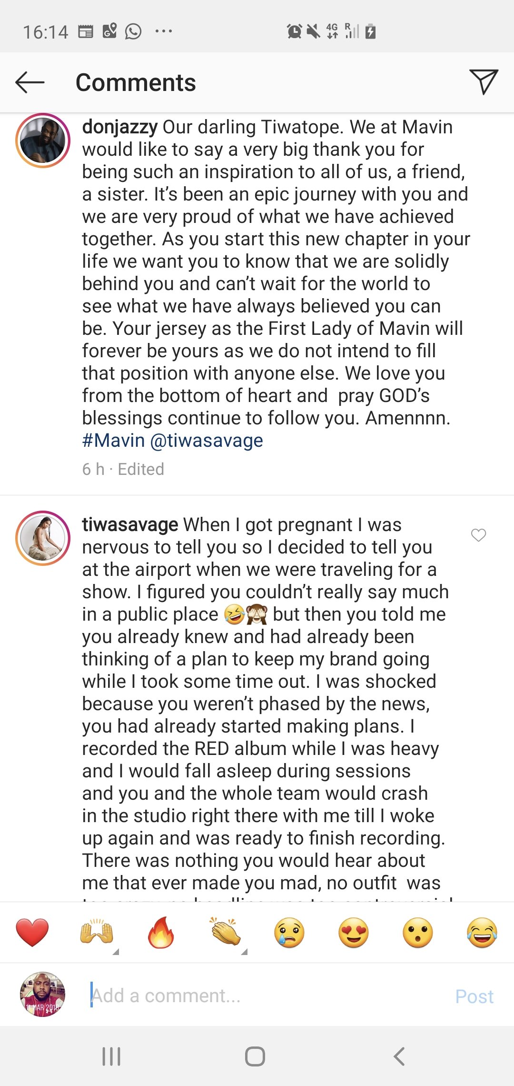Insert the raised hands emoji
The width and height of the screenshot is (514, 1086).
97,932
